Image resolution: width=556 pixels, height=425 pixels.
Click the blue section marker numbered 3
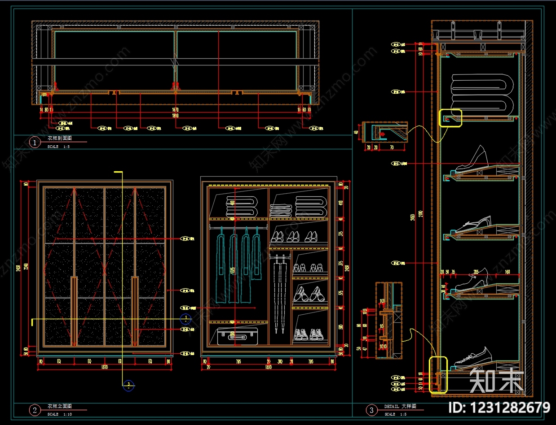pos(128,385)
